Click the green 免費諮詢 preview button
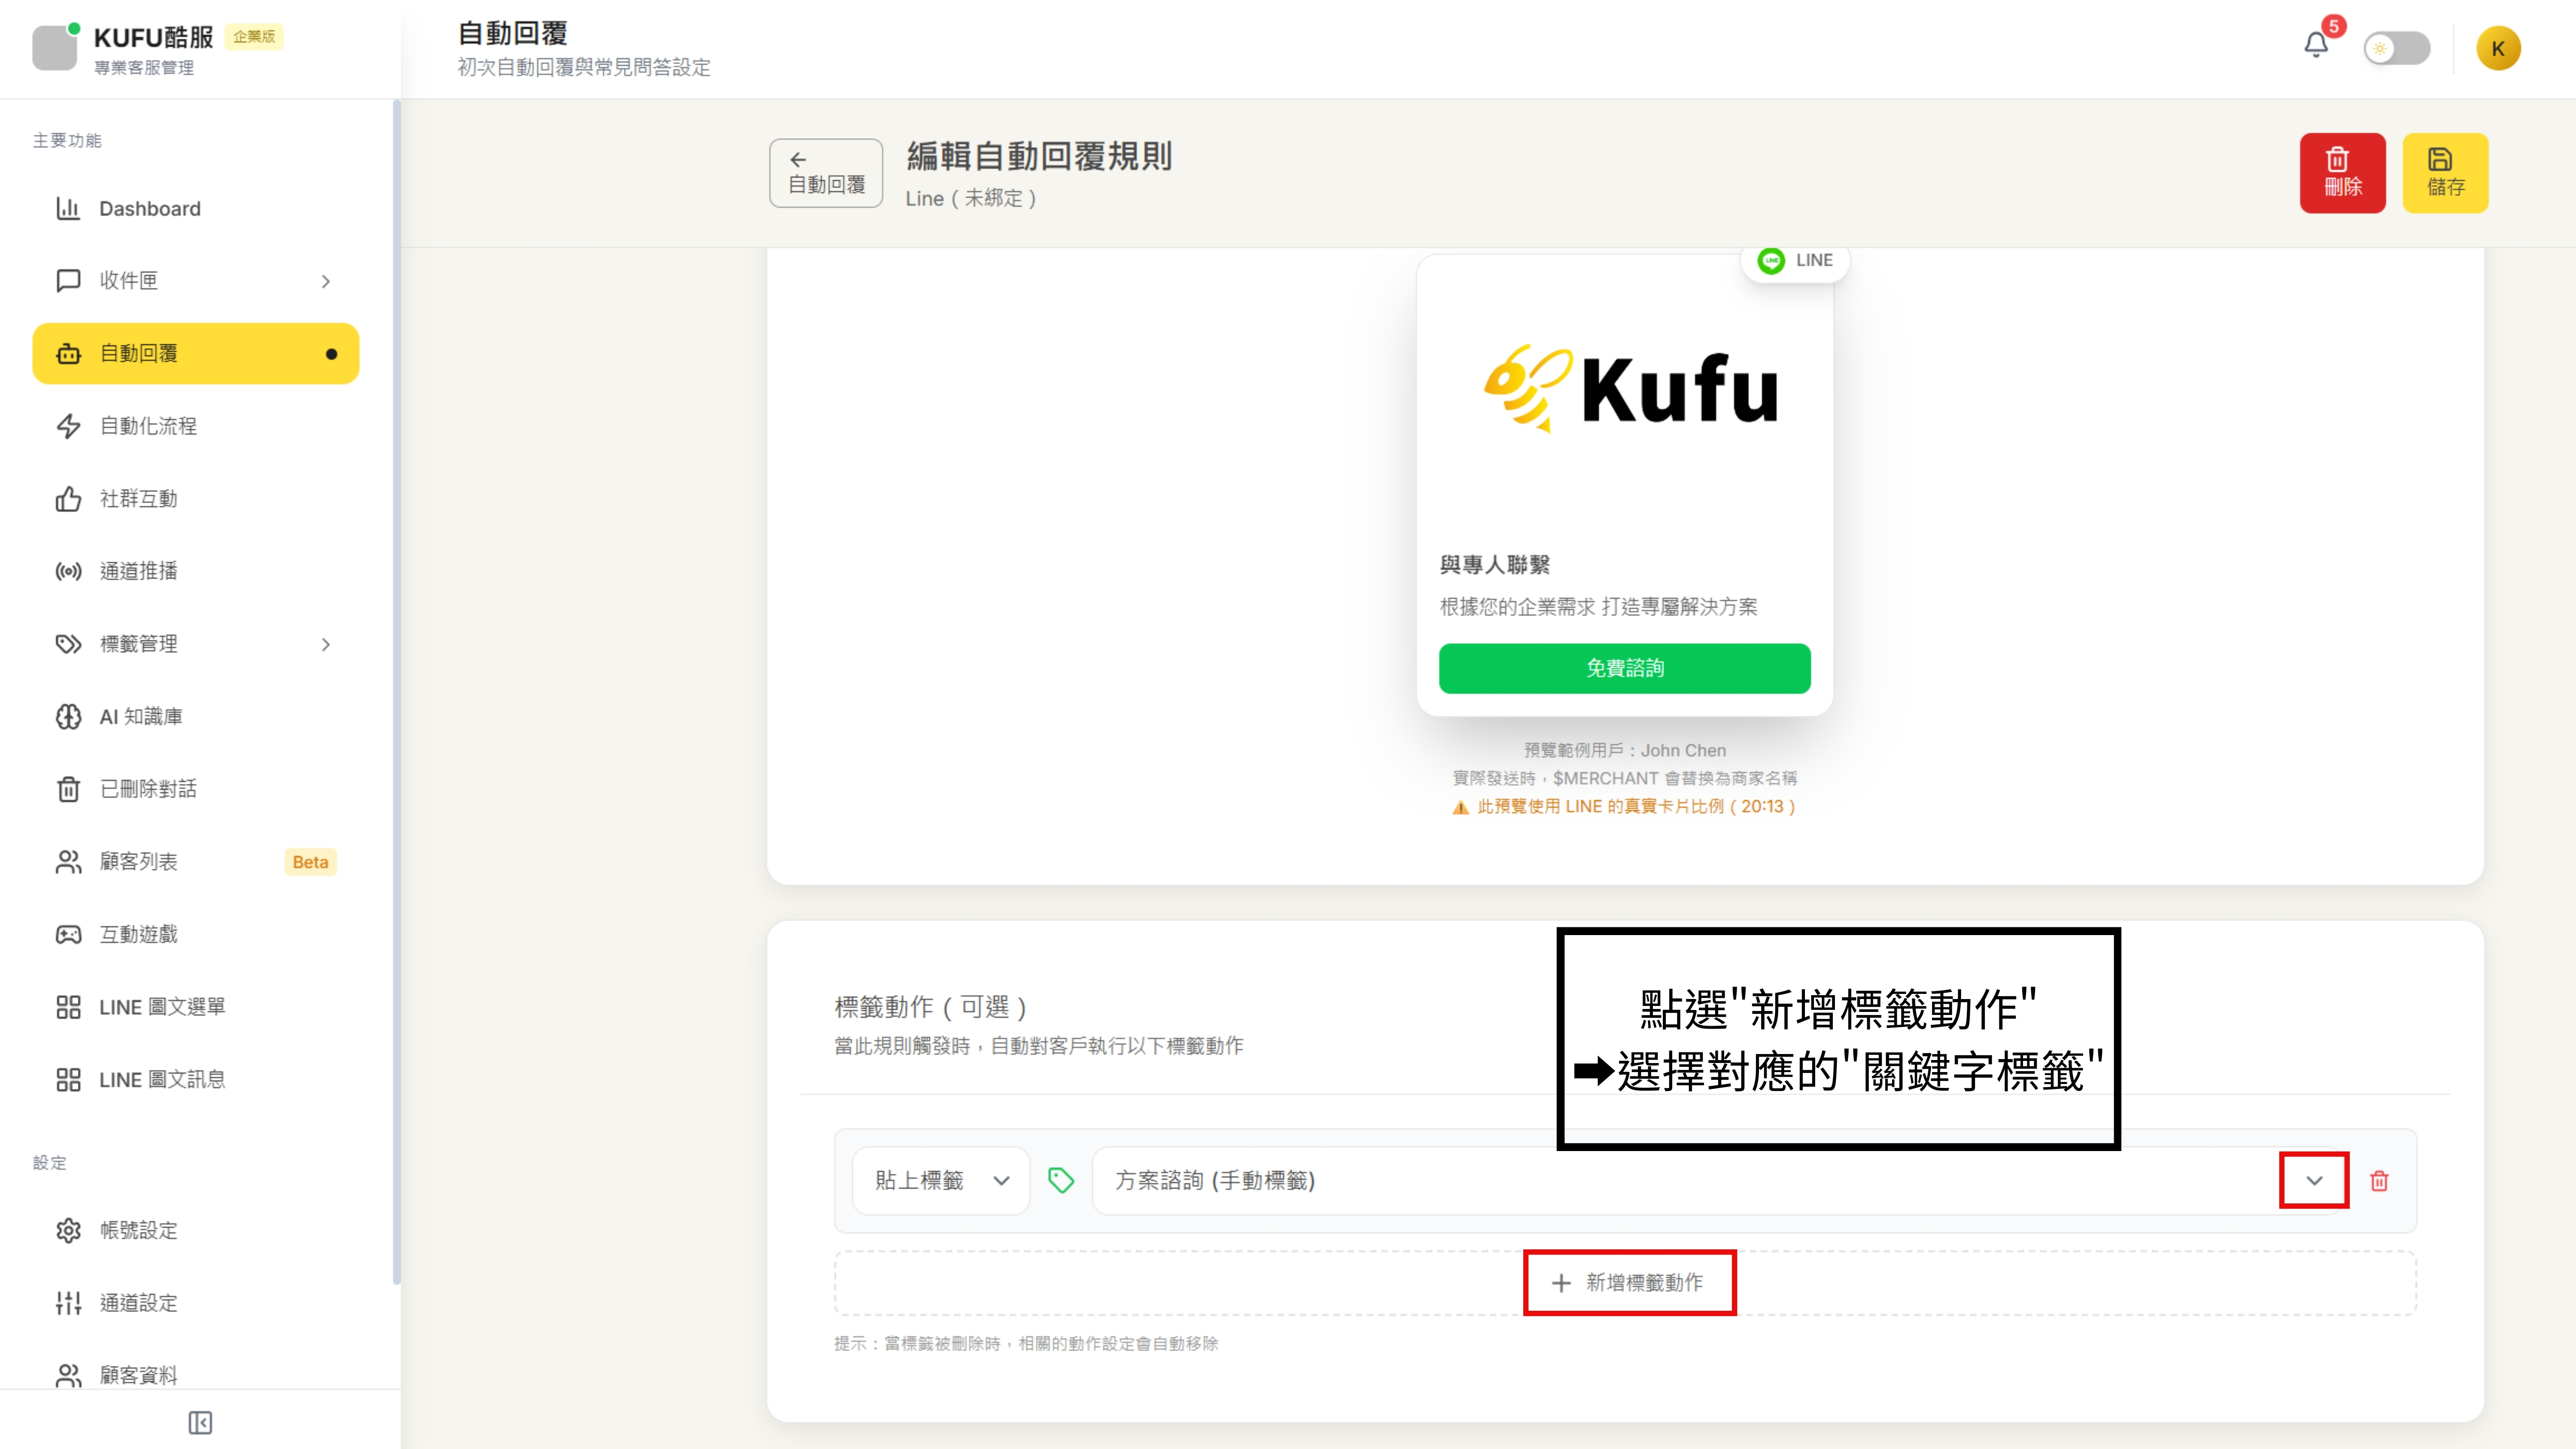This screenshot has width=2576, height=1449. (1624, 668)
